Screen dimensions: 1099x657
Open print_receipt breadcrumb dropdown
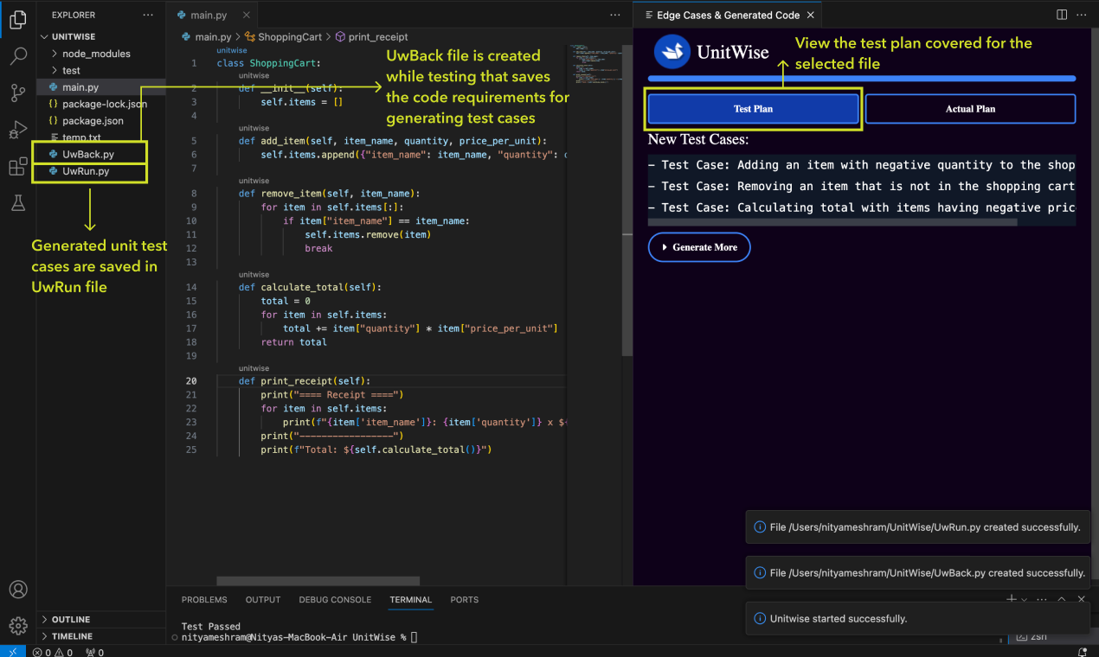click(371, 37)
